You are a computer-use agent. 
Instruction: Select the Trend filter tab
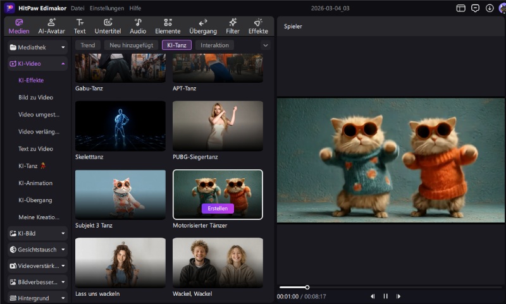(88, 45)
